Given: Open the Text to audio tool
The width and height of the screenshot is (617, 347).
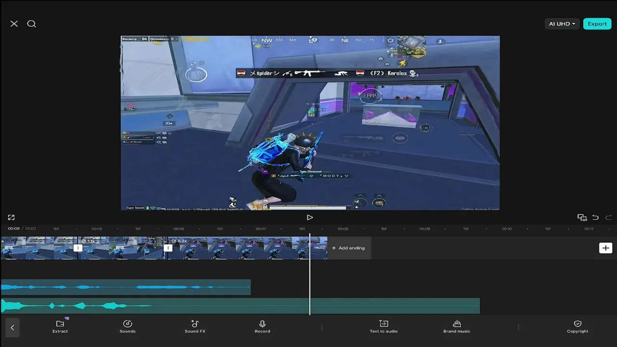Looking at the screenshot, I should (x=384, y=326).
